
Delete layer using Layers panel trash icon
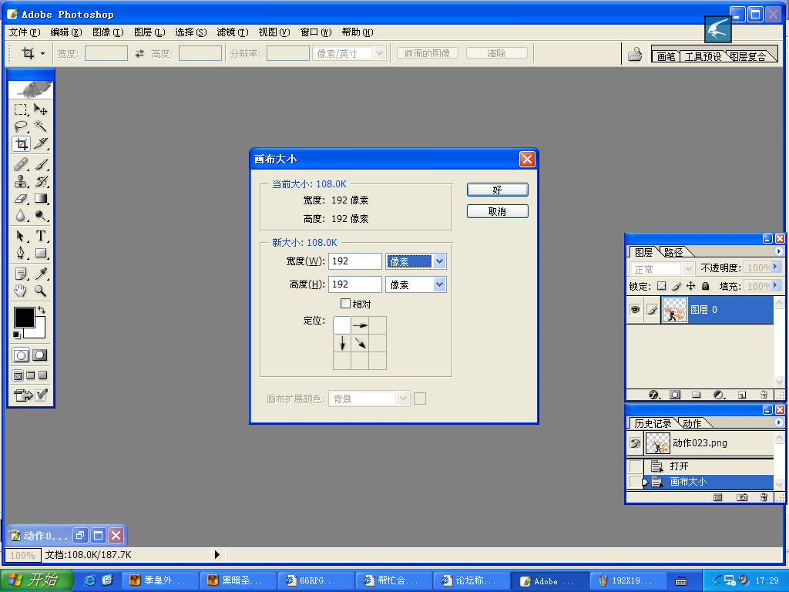tap(764, 395)
